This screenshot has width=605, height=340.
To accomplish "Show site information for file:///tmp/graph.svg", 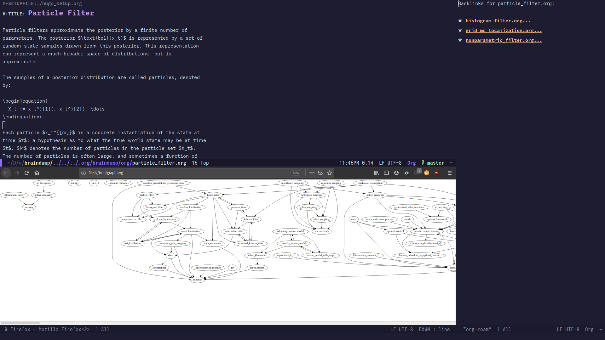I will tap(84, 173).
